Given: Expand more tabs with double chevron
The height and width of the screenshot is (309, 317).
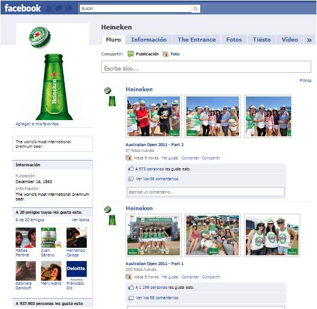Looking at the screenshot, I should [309, 40].
